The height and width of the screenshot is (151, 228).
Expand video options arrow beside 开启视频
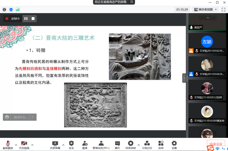click(32, 145)
